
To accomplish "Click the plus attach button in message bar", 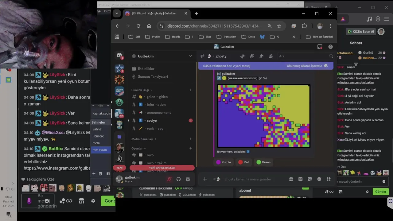I will (x=205, y=179).
